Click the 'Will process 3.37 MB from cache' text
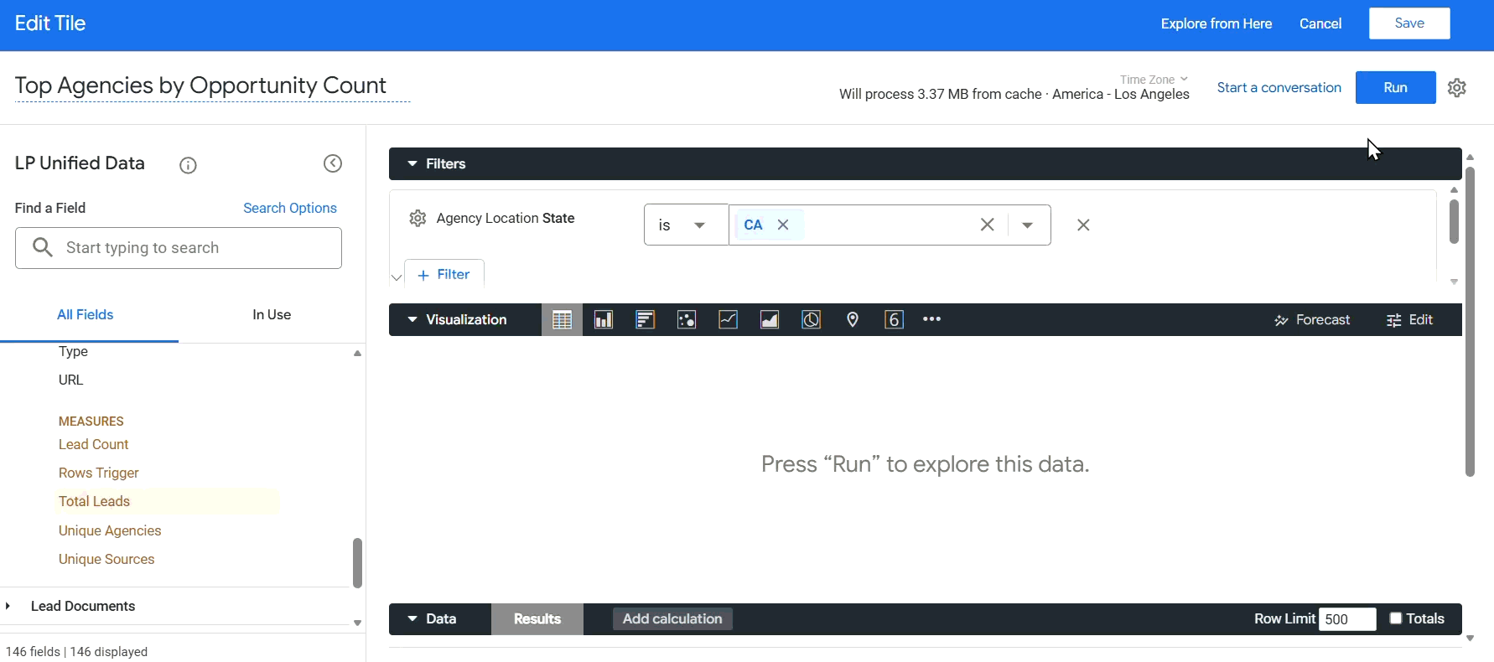Viewport: 1494px width, 662px height. click(x=941, y=95)
